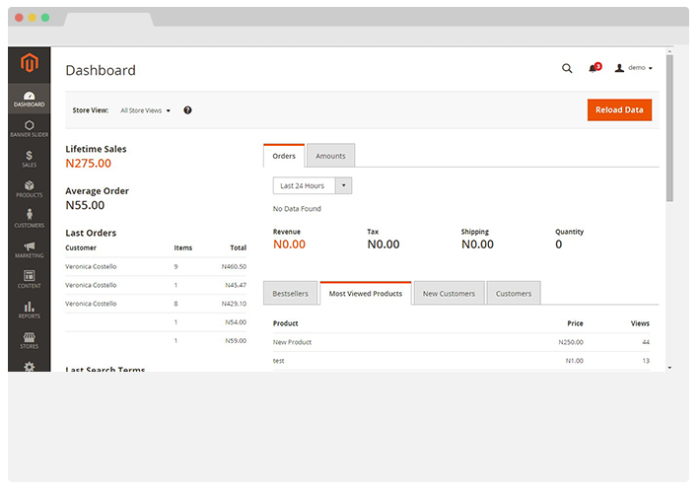Click the Average Order N55.00 value
Screen dimensions: 700x490
point(85,205)
